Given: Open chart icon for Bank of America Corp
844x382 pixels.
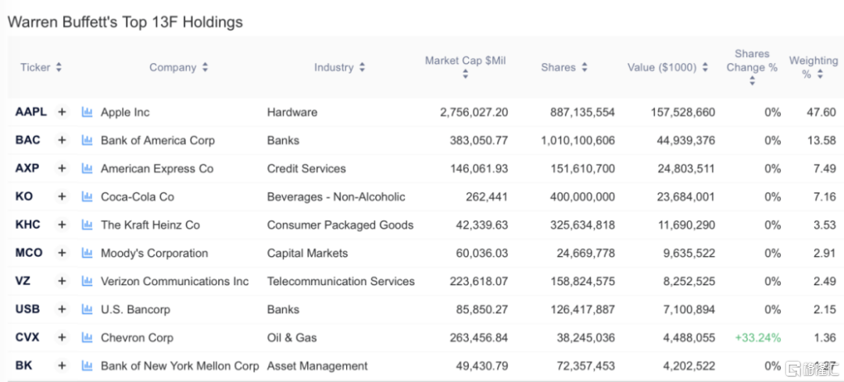Looking at the screenshot, I should click(87, 140).
